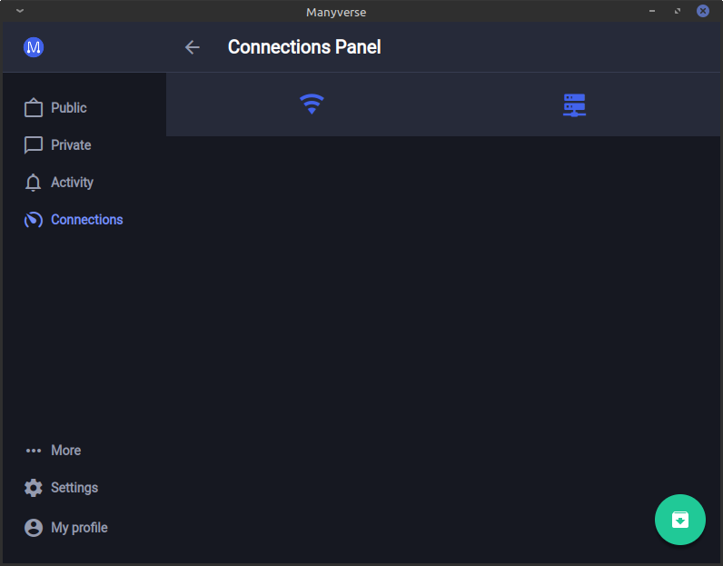Maximize the Manyverse window

pyautogui.click(x=678, y=11)
